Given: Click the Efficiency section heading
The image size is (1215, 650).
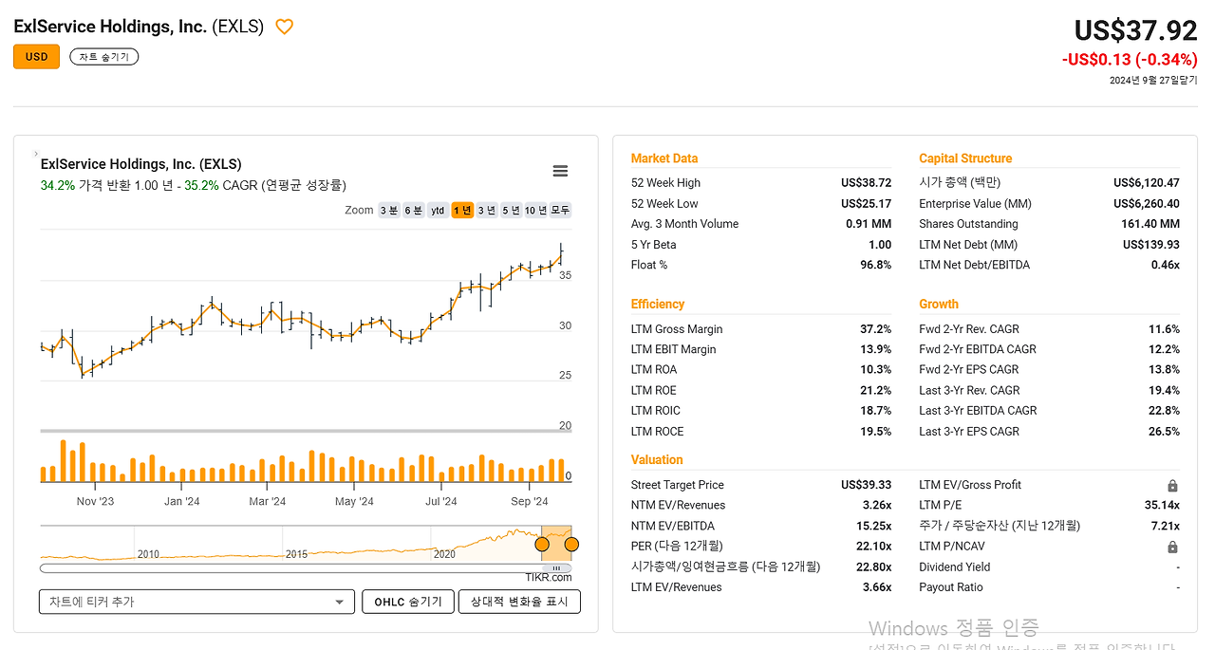Looking at the screenshot, I should (658, 305).
